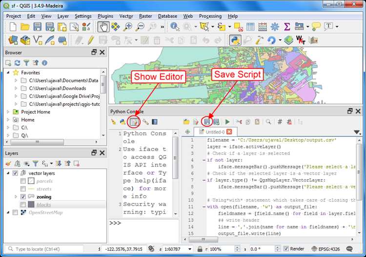Expand the Home node in Browser

tap(8, 120)
